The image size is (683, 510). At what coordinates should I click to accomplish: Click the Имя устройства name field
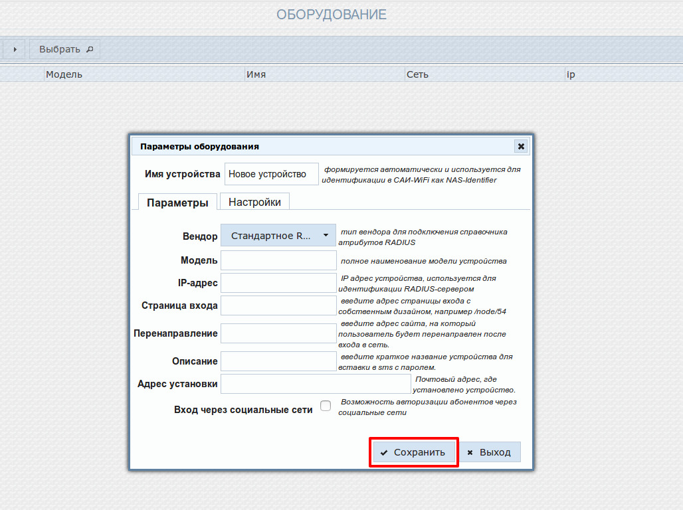click(x=271, y=173)
